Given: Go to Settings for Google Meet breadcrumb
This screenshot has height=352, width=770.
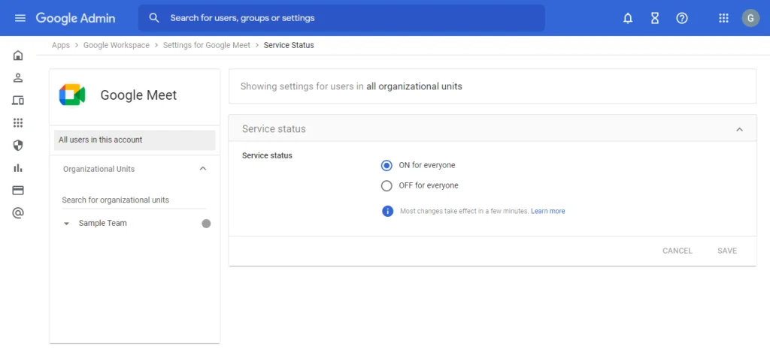Looking at the screenshot, I should tap(207, 45).
